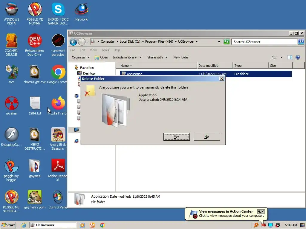
Task: Open the View menu
Action: [93, 50]
